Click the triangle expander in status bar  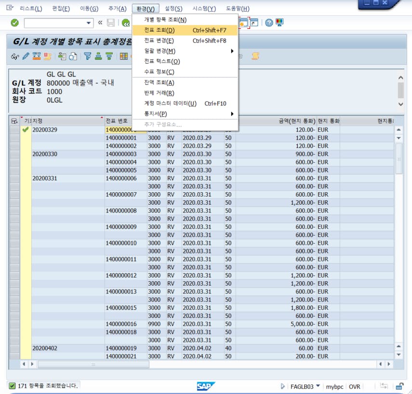click(x=282, y=386)
